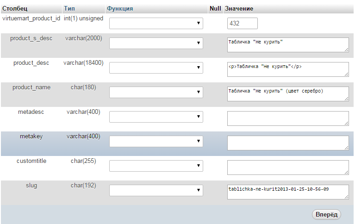Open function dropdown for product_desc row

156,68
